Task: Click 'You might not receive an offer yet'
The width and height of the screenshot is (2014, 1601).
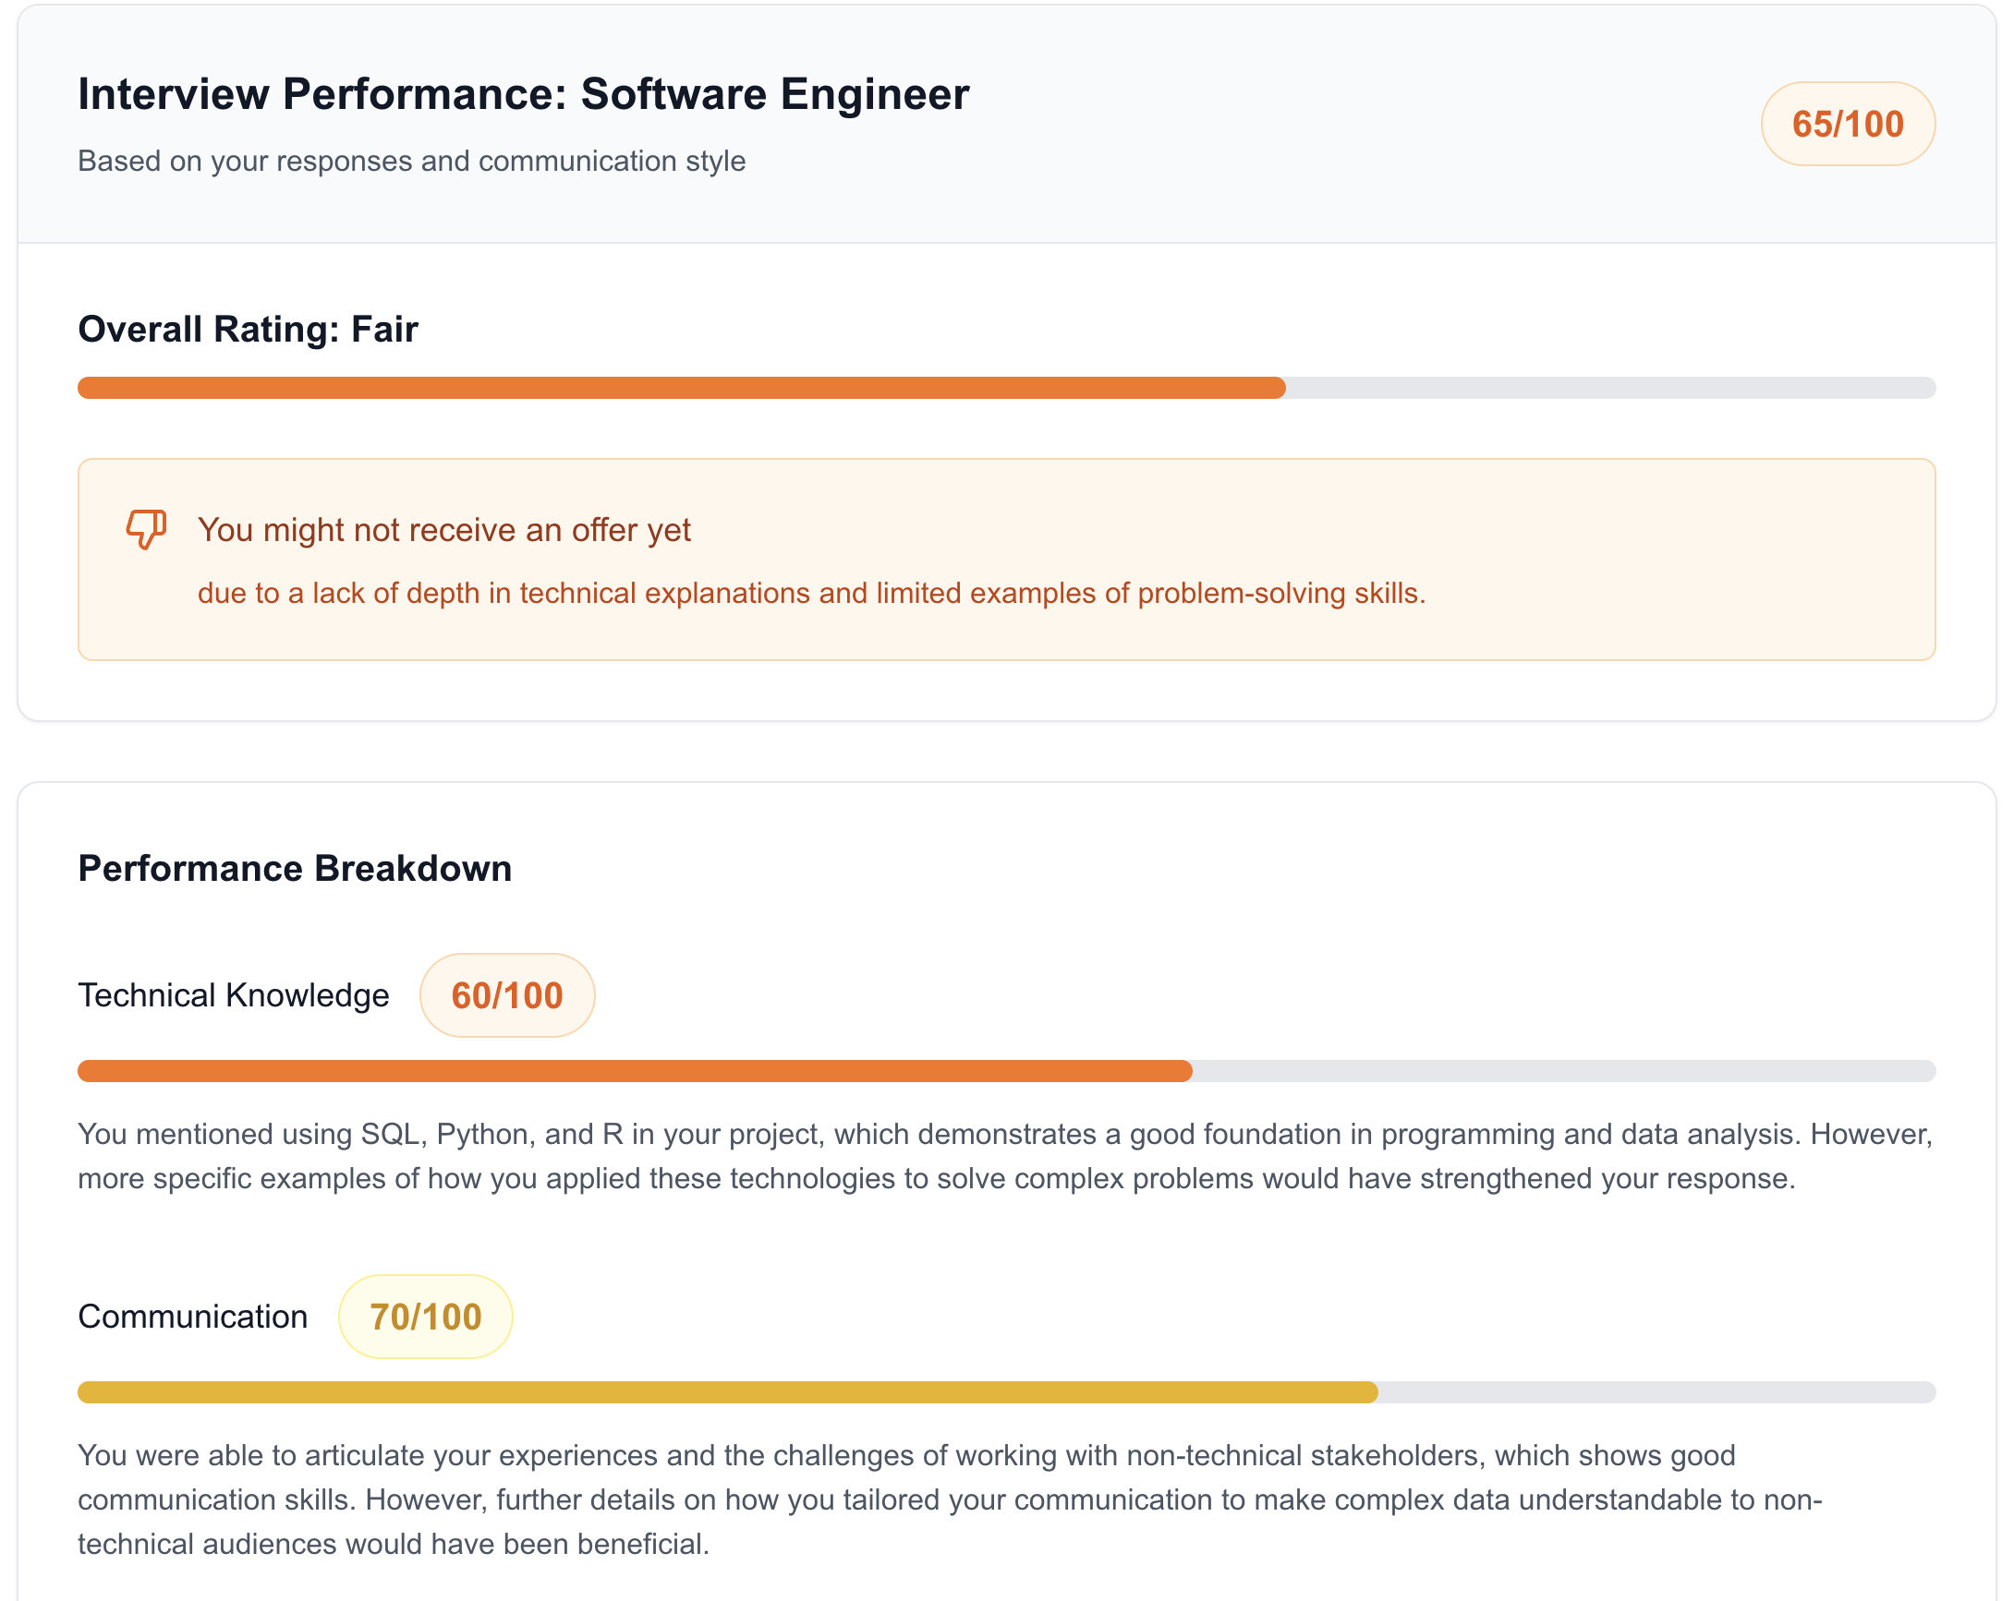Action: [443, 530]
